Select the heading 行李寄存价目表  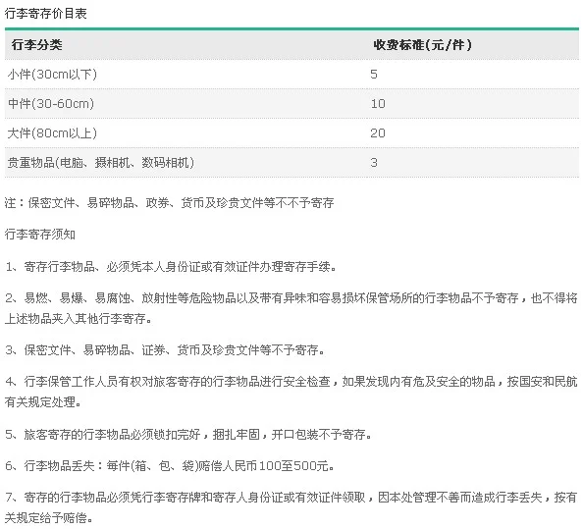[x=45, y=14]
